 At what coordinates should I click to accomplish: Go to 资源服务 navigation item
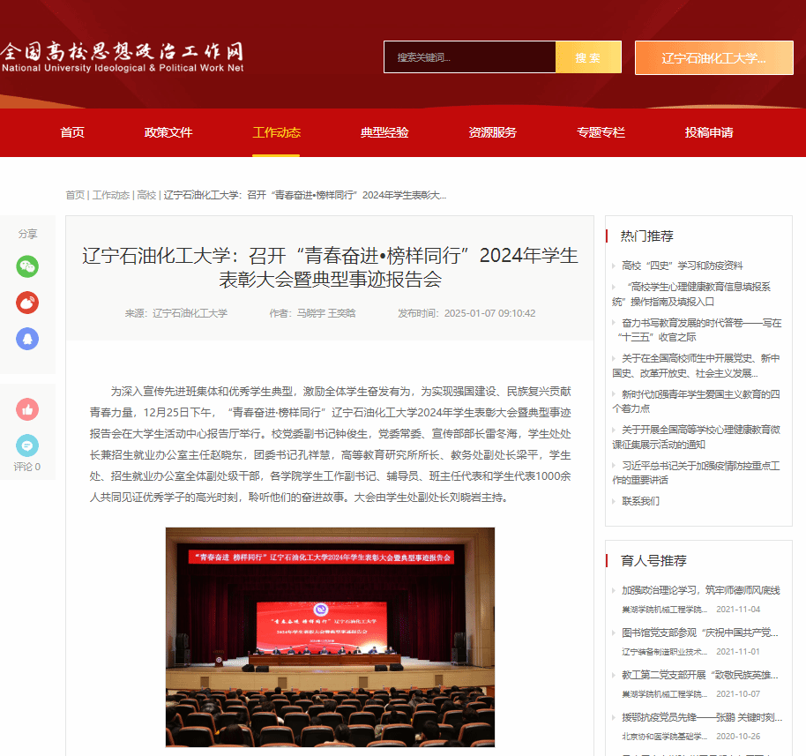[493, 132]
